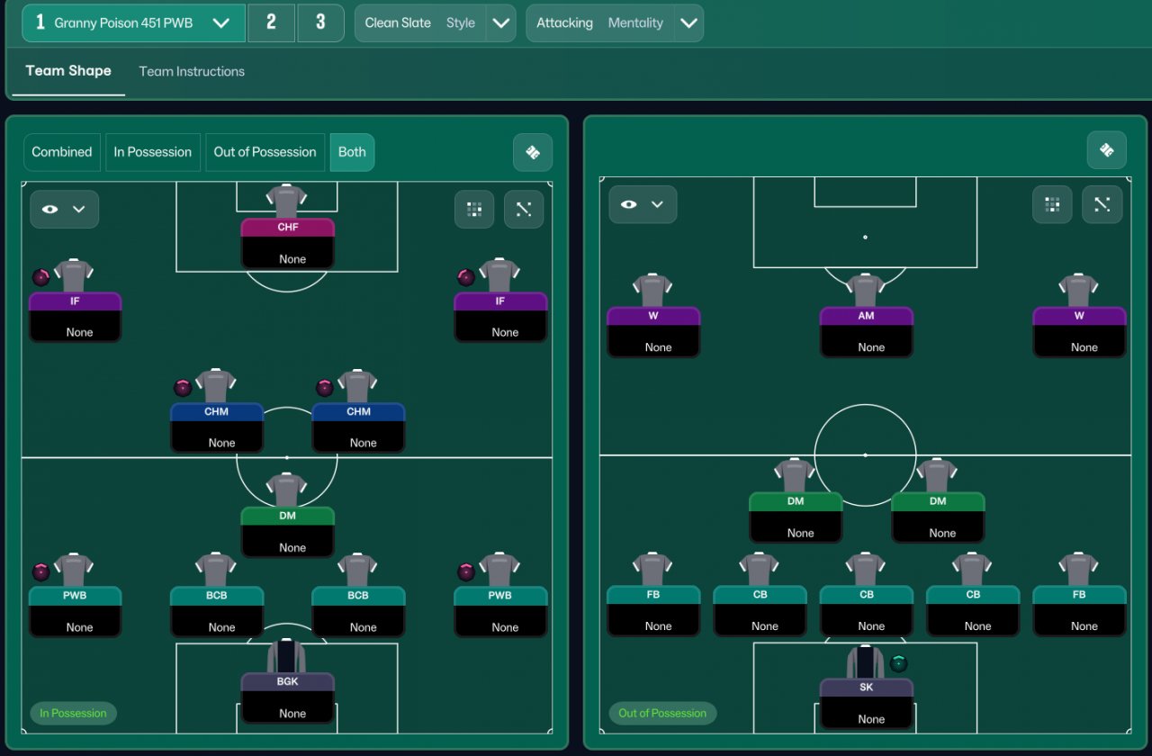Click the SK goalkeeper shirt icon
The width and height of the screenshot is (1152, 756).
[x=866, y=661]
